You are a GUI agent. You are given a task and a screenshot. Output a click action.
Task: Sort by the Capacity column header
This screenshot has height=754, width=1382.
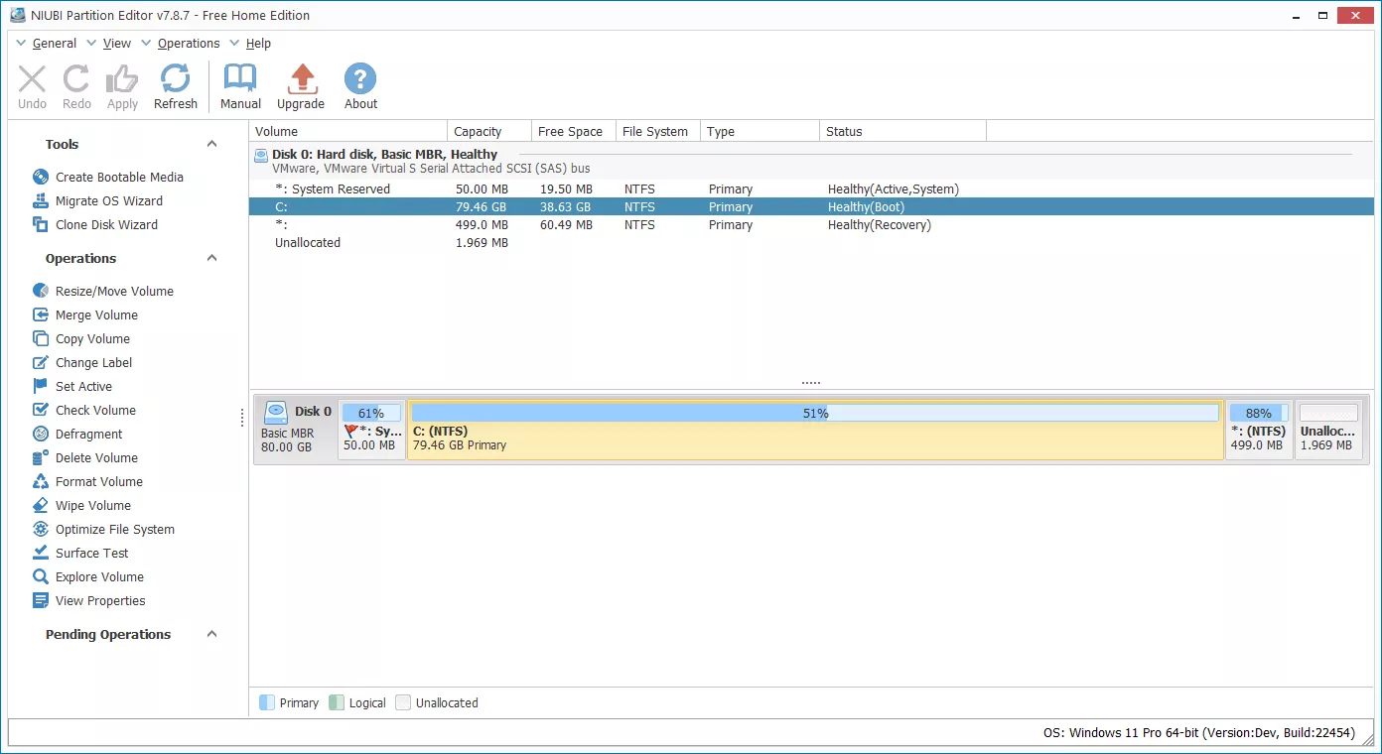coord(489,131)
